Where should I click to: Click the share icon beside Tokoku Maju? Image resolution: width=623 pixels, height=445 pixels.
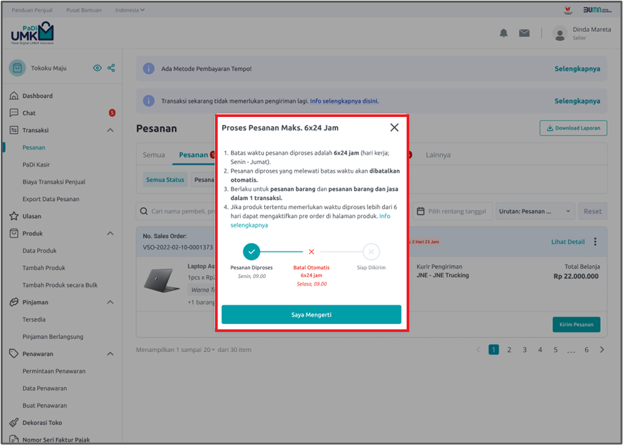coord(111,68)
